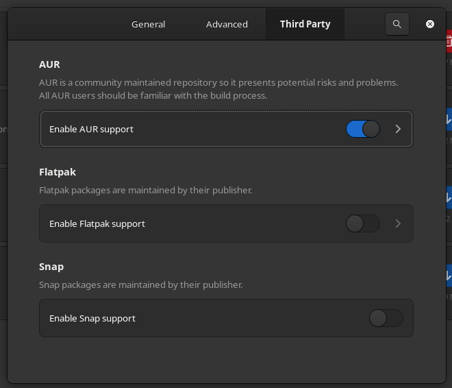452x388 pixels.
Task: Click the AUR risk description text
Action: 218,89
